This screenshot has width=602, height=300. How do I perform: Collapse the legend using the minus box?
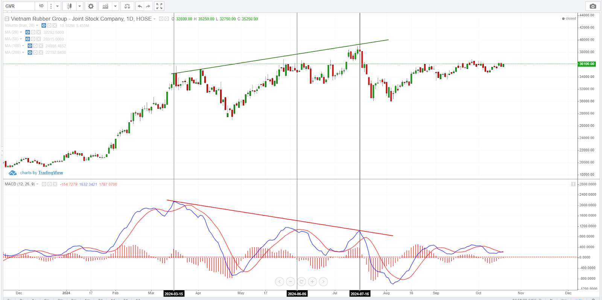7,19
